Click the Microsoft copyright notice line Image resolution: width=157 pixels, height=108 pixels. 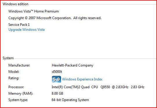[55, 18]
